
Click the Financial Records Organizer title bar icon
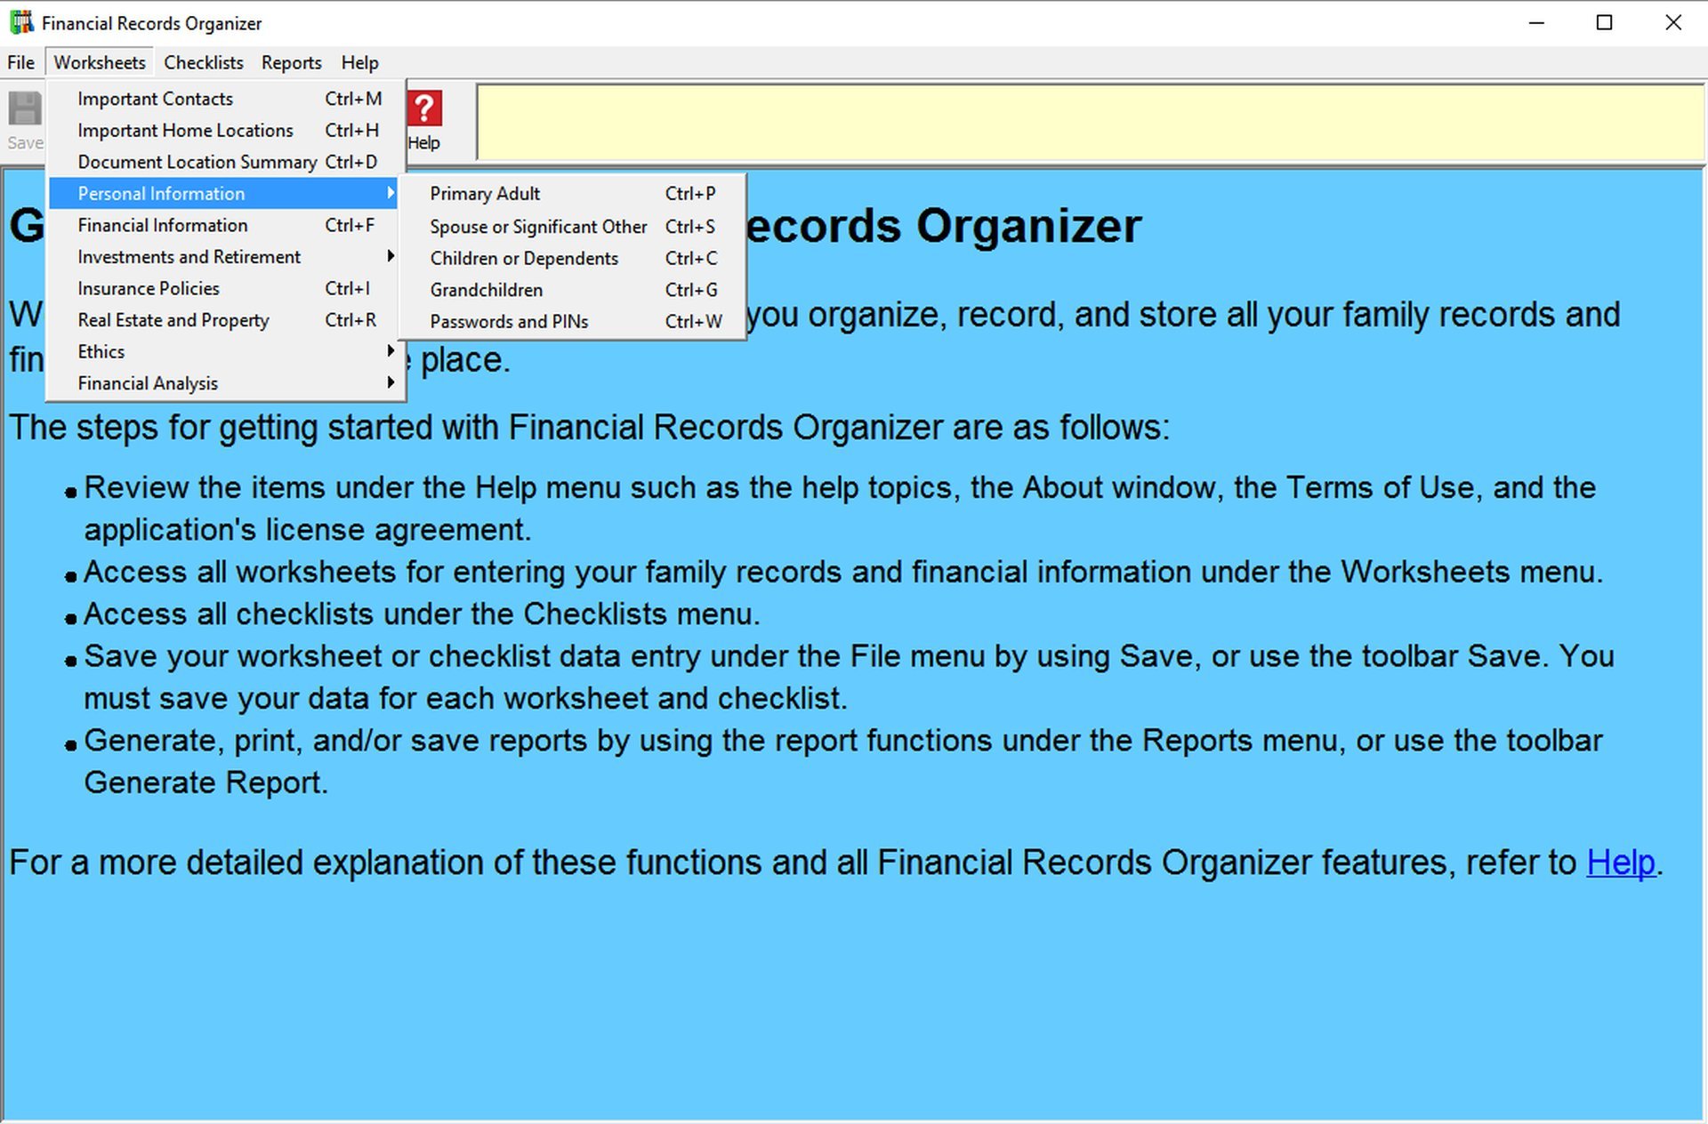[x=21, y=22]
